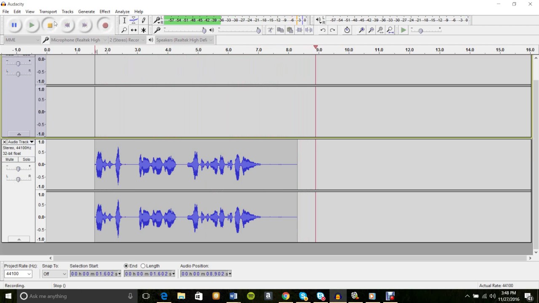Click the Silence audio icon

pos(309,30)
